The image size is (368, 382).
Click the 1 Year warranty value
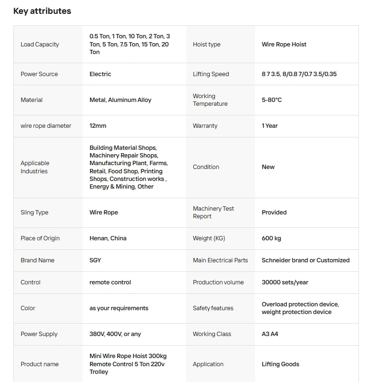coord(269,126)
